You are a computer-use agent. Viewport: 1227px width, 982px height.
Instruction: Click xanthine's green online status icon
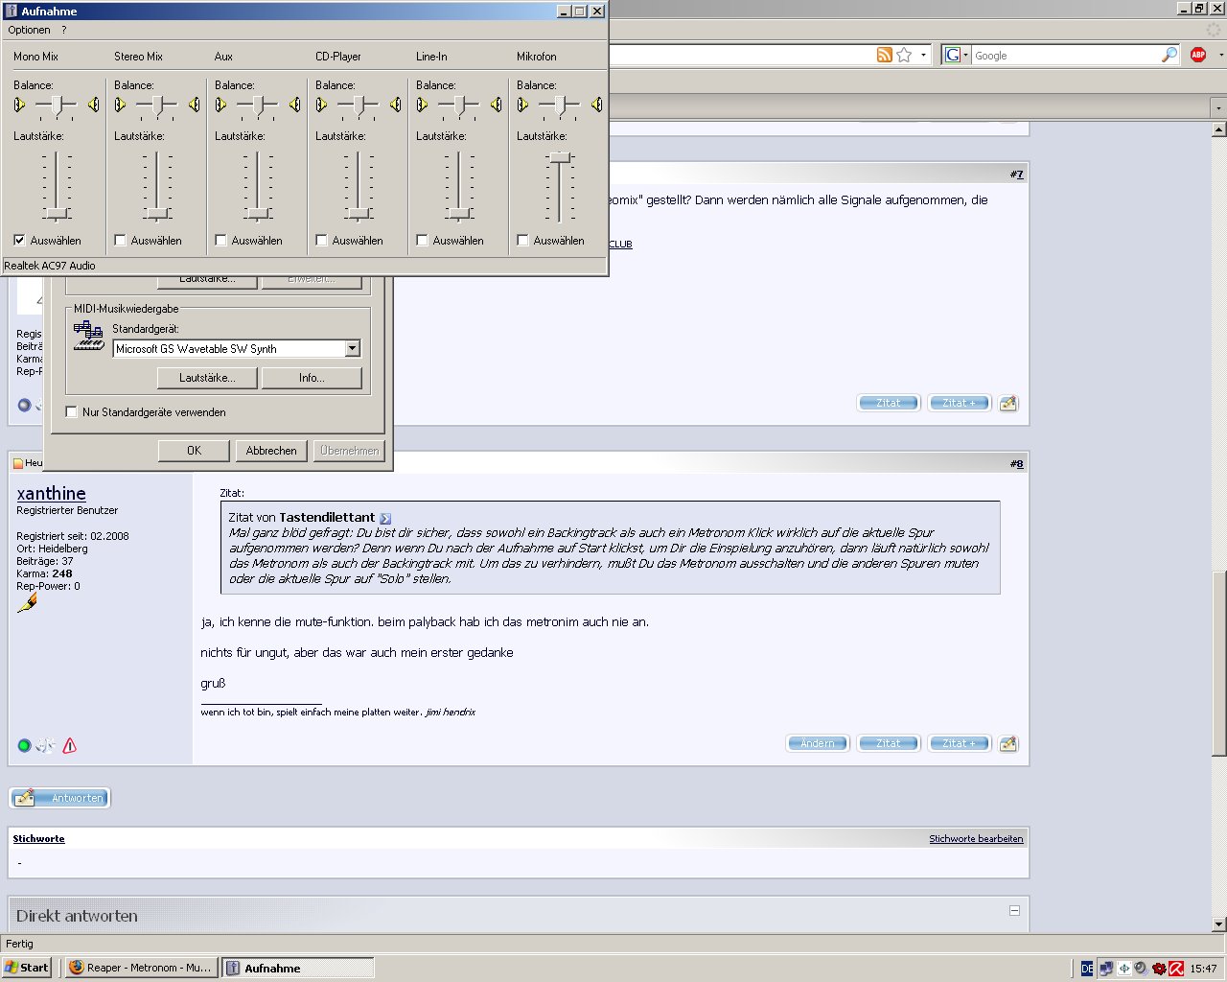click(x=24, y=745)
